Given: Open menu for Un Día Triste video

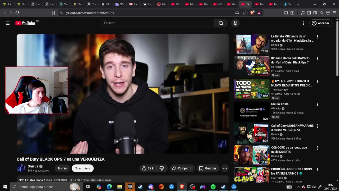Looking at the screenshot, I should pos(317,105).
